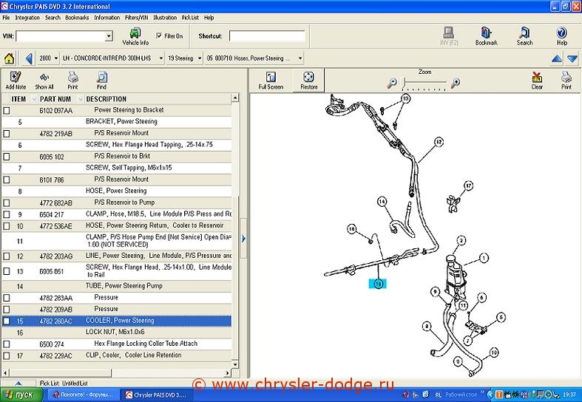Open the PART NUM column filter arrow

[x=80, y=99]
